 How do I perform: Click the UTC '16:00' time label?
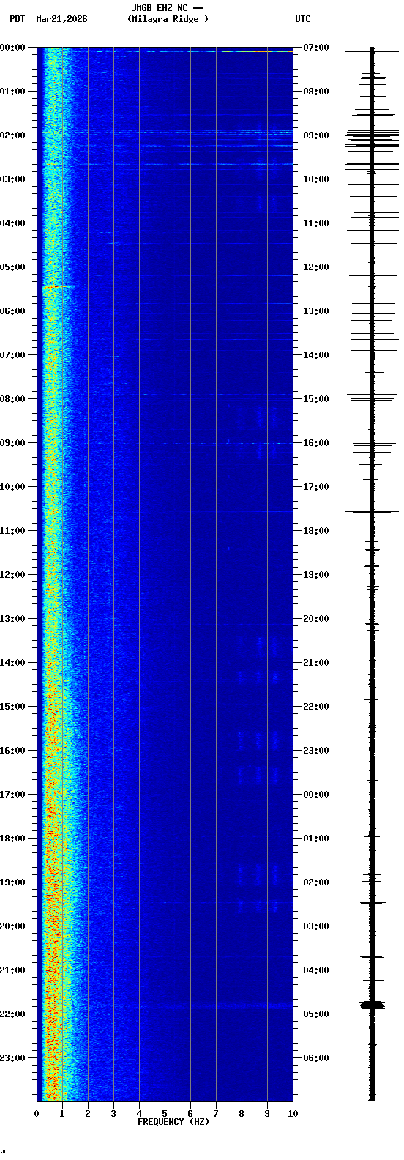pos(316,443)
